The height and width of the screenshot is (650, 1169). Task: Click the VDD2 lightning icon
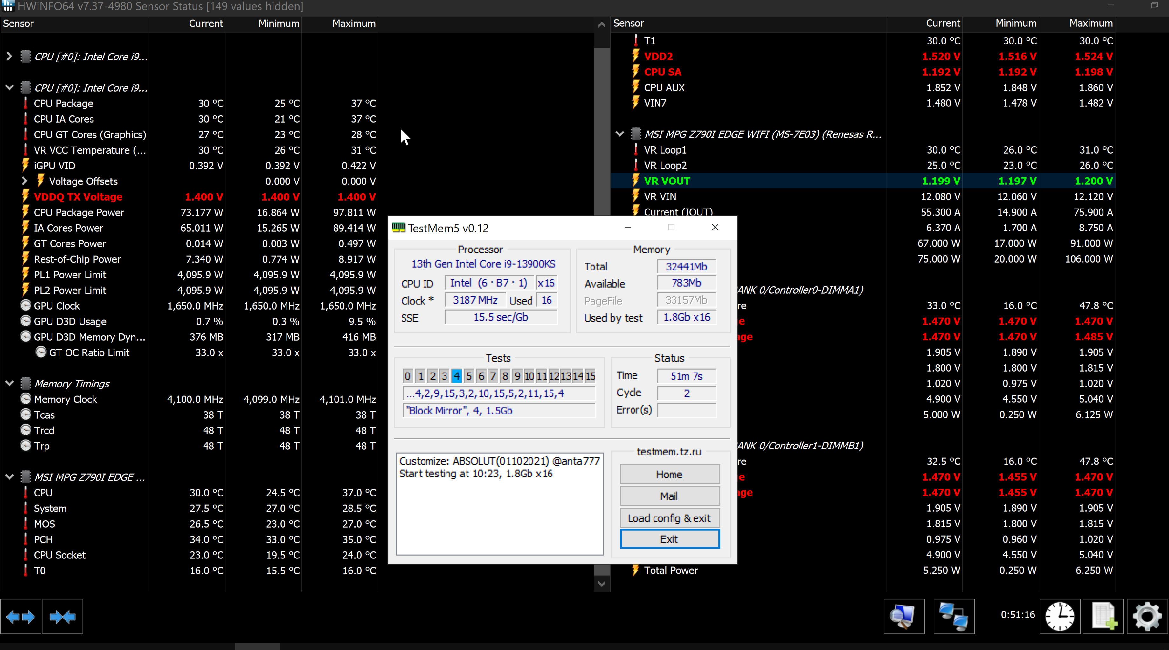[636, 56]
